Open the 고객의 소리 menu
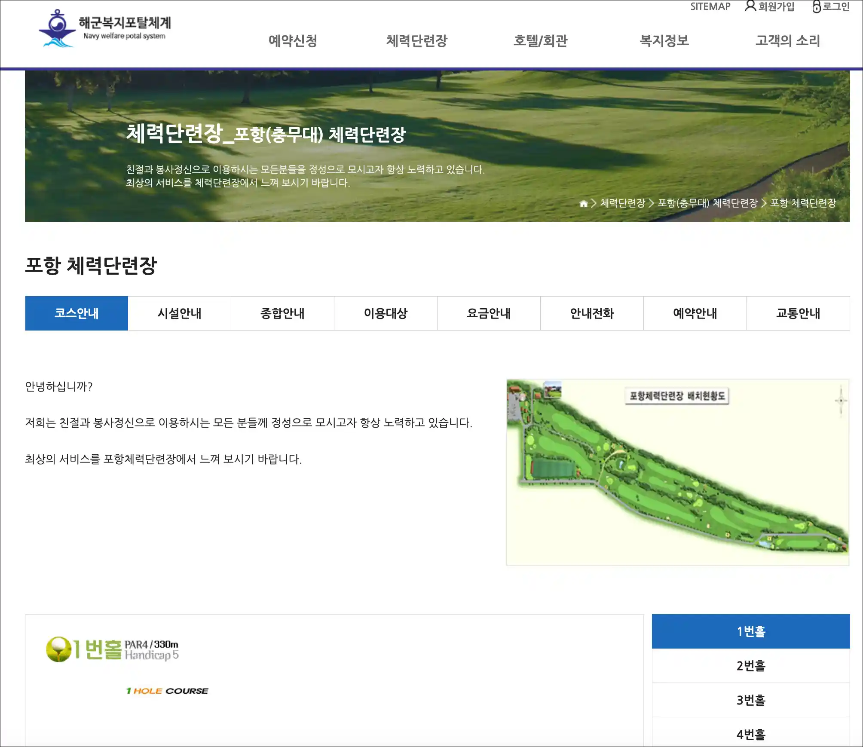This screenshot has height=747, width=863. pos(787,41)
